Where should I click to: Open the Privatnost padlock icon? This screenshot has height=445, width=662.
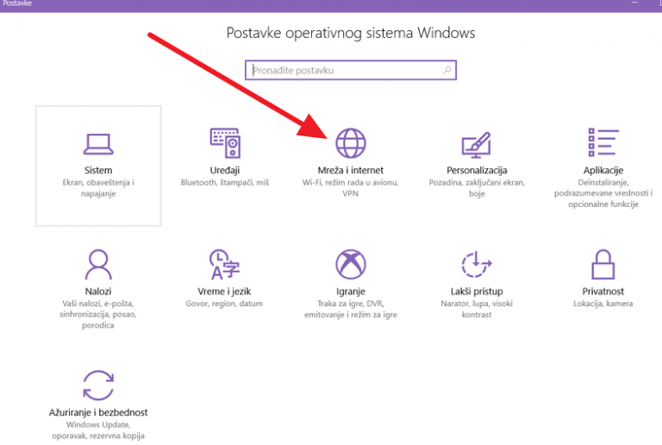coord(603,264)
